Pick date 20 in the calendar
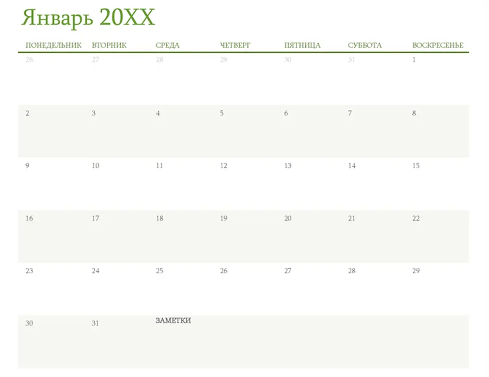The height and width of the screenshot is (377, 489). [x=287, y=219]
